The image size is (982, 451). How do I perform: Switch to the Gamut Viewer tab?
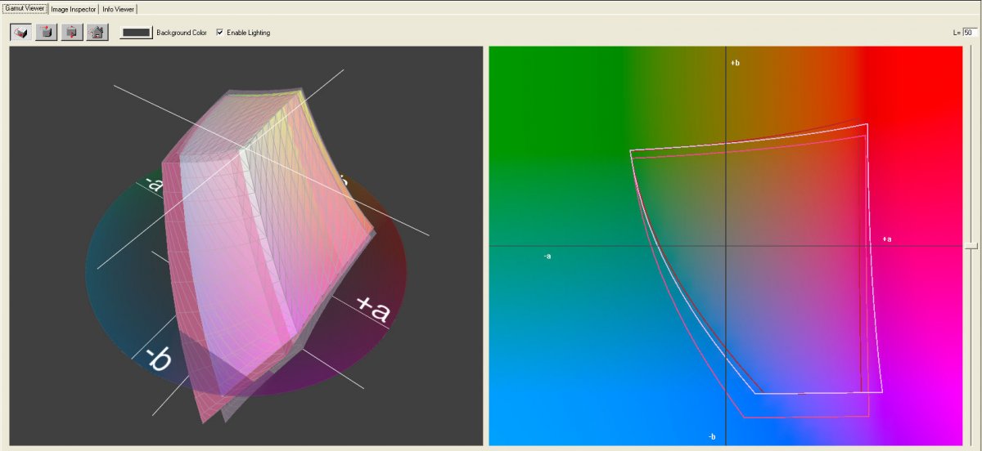(25, 8)
